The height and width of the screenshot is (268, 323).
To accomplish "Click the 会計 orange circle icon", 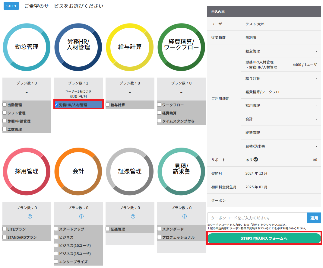I will point(78,171).
